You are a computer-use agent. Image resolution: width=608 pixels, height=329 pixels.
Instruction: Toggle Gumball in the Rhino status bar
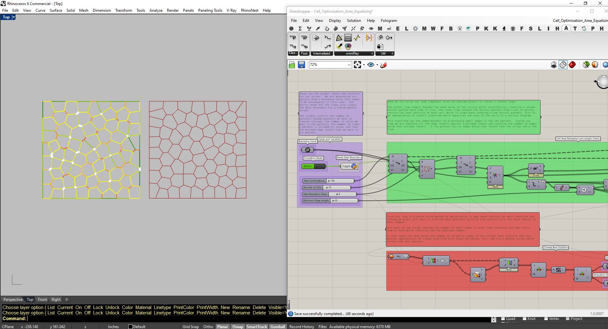(277, 326)
